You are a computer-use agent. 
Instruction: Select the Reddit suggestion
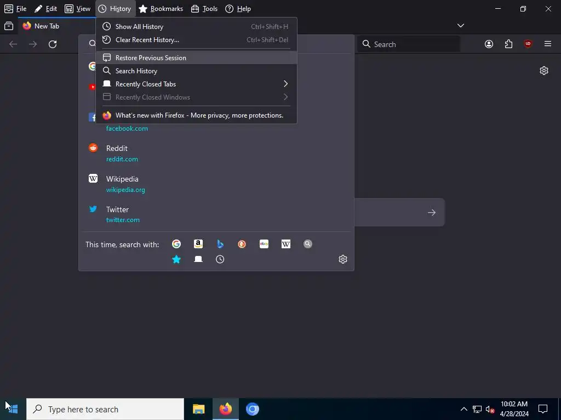pos(216,153)
